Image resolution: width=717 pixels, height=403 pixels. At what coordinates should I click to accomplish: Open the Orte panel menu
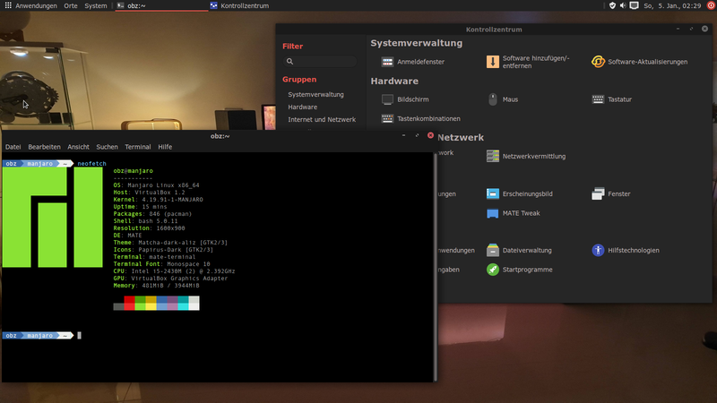click(x=71, y=5)
